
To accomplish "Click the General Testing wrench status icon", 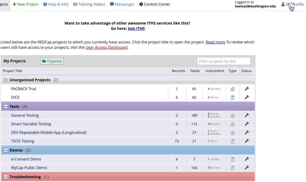I will click(247, 115).
